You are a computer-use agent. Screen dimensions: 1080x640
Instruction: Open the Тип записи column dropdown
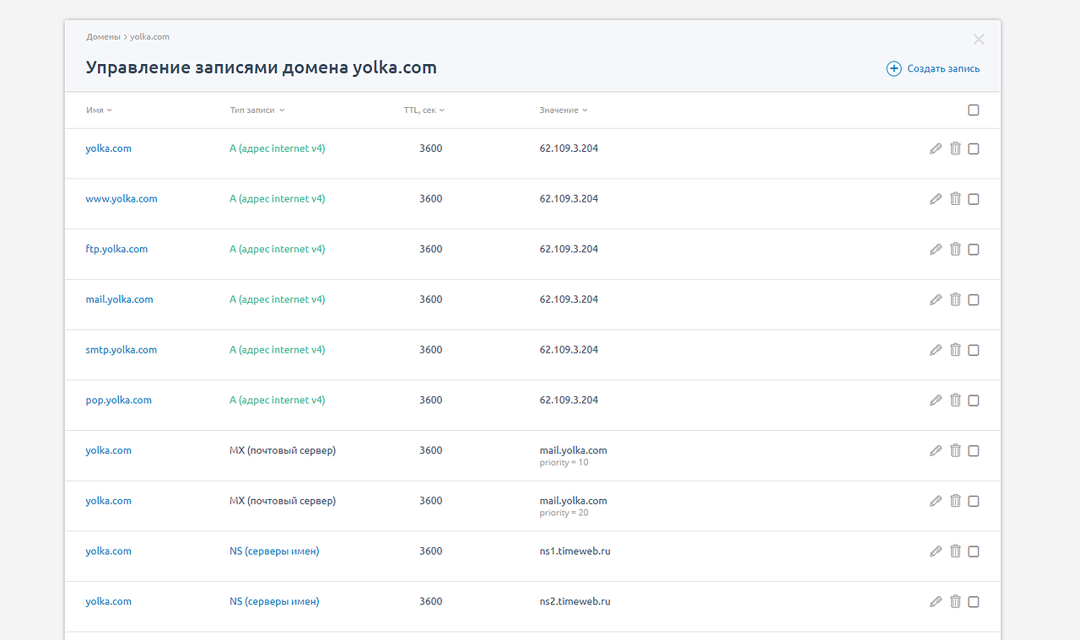[x=257, y=110]
